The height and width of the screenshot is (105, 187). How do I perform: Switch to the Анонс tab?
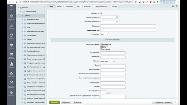[x=59, y=6]
